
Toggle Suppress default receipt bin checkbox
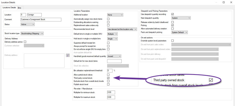pos(108,43)
